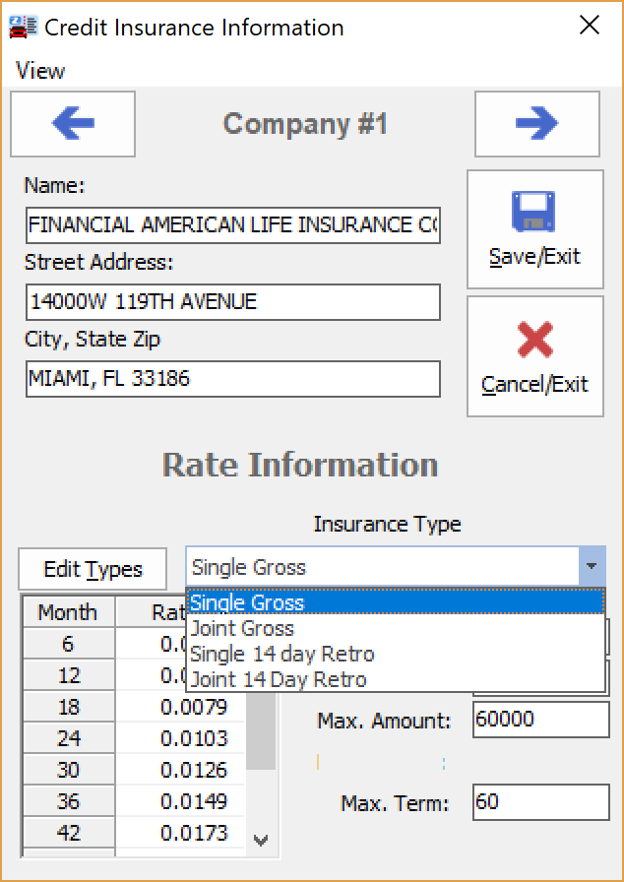Click the Name input field
The image size is (624, 882).
coord(232,225)
